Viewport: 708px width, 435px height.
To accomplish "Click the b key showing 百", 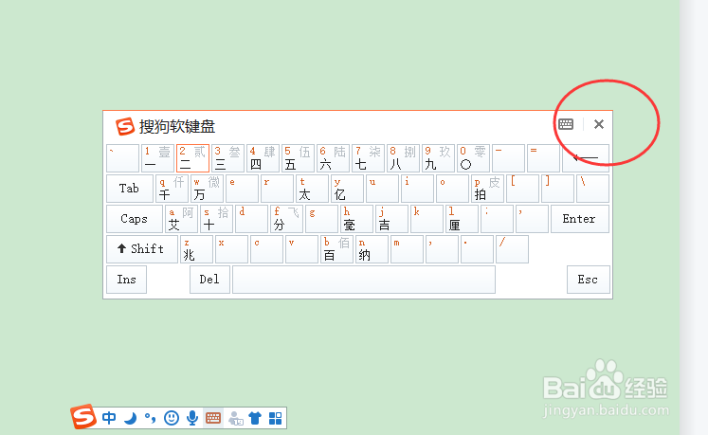I will (336, 249).
